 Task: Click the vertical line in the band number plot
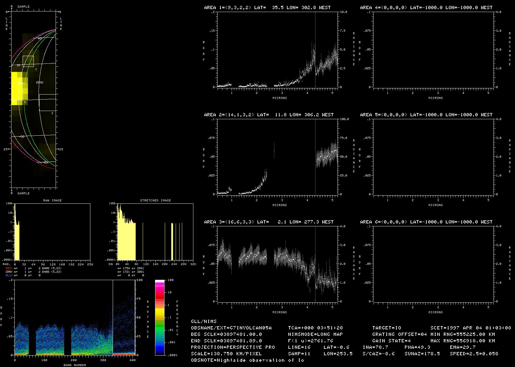[x=113, y=317]
